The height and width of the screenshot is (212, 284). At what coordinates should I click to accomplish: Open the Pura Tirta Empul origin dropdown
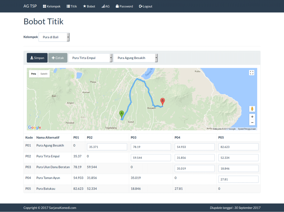point(90,58)
